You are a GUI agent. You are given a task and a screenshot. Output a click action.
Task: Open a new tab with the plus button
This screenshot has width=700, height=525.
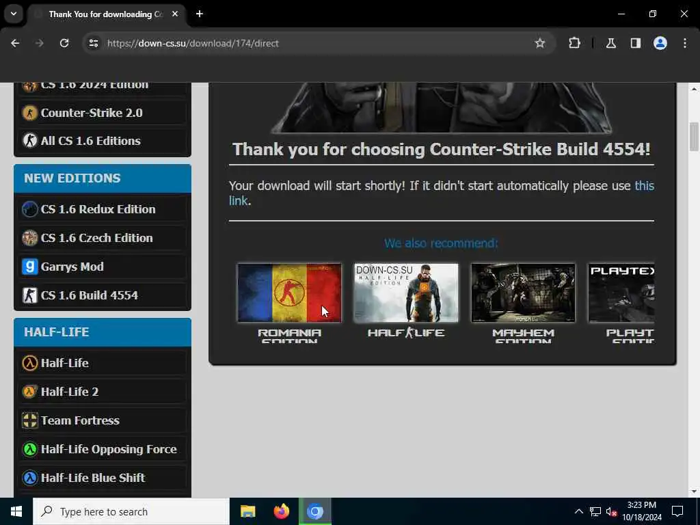click(x=200, y=14)
